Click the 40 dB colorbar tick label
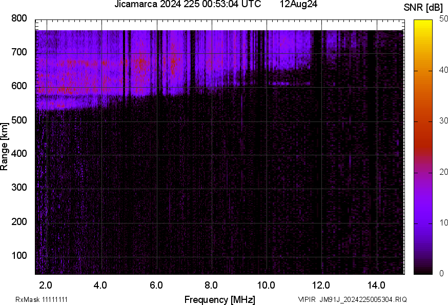This screenshot has height=305, width=448. point(443,70)
